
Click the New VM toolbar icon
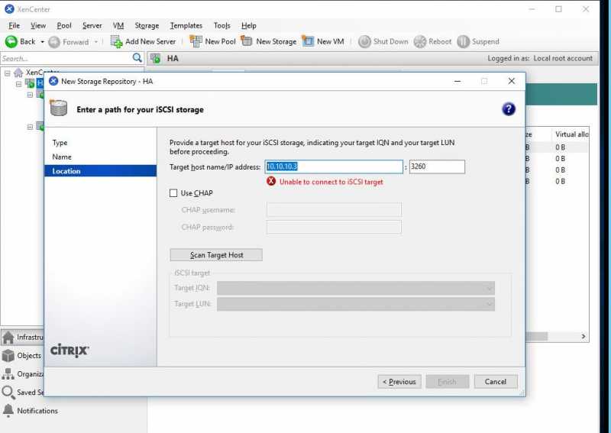click(x=308, y=41)
